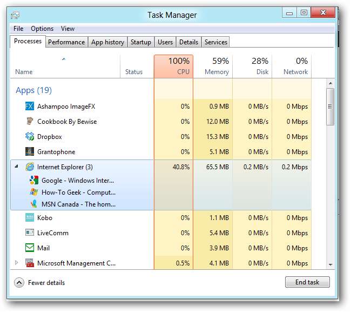
Task: Click the vertical scrollbar thumb
Action: click(330, 107)
